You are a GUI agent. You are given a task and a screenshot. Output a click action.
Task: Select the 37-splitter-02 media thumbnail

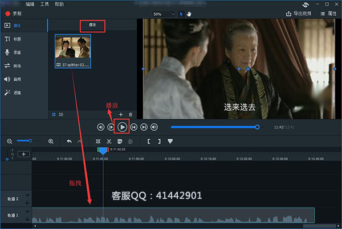coord(73,51)
